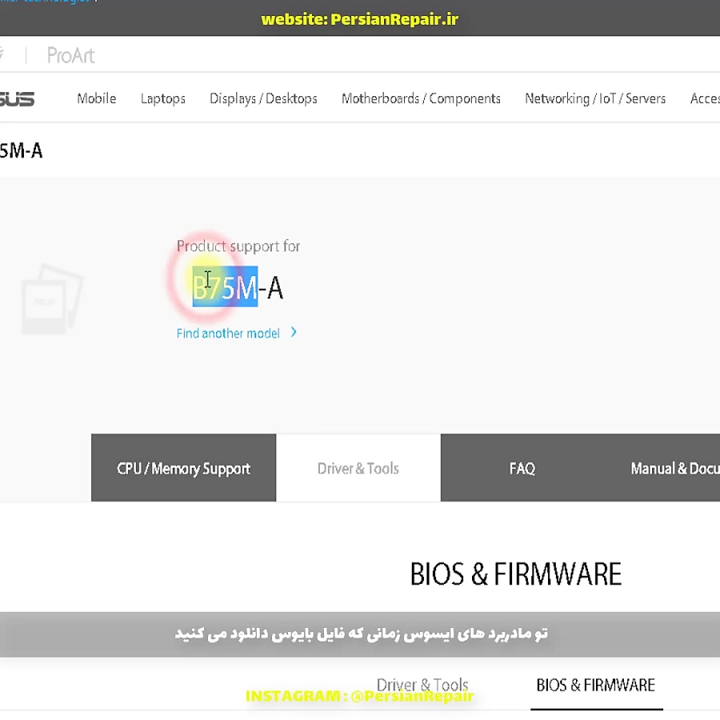Switch to the BIOS & FIRMWARE section tab
Image resolution: width=720 pixels, height=720 pixels.
click(x=596, y=686)
